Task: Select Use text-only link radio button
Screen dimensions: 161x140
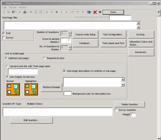Action: click(x=7, y=66)
